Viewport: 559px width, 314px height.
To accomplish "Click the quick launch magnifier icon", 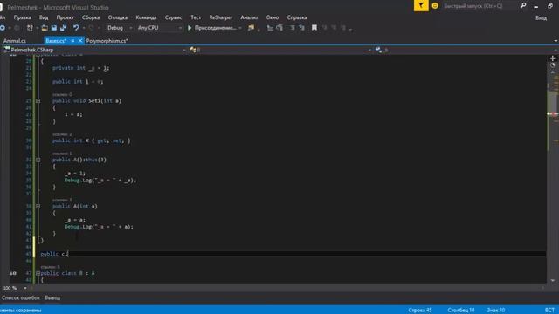I will [x=523, y=6].
